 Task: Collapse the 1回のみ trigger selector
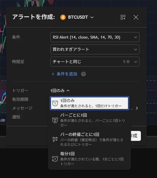click(x=60, y=91)
